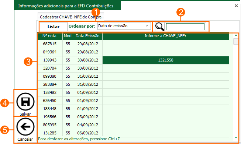The height and width of the screenshot is (144, 241).
Task: Click the Nº nota column header
Action: (x=50, y=36)
